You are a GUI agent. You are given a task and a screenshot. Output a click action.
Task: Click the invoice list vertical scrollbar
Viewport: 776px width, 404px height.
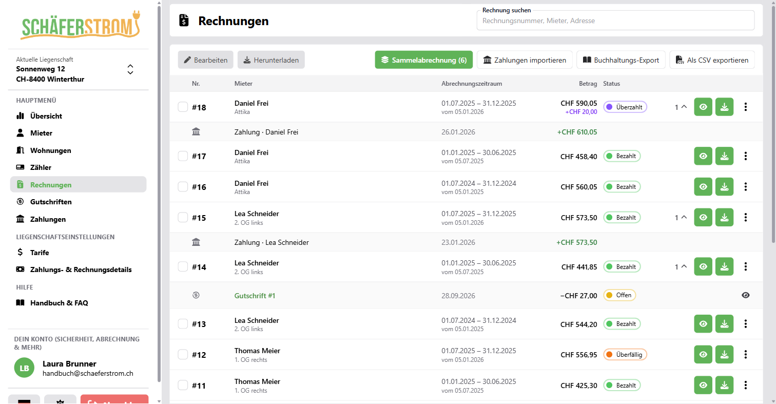[773, 123]
